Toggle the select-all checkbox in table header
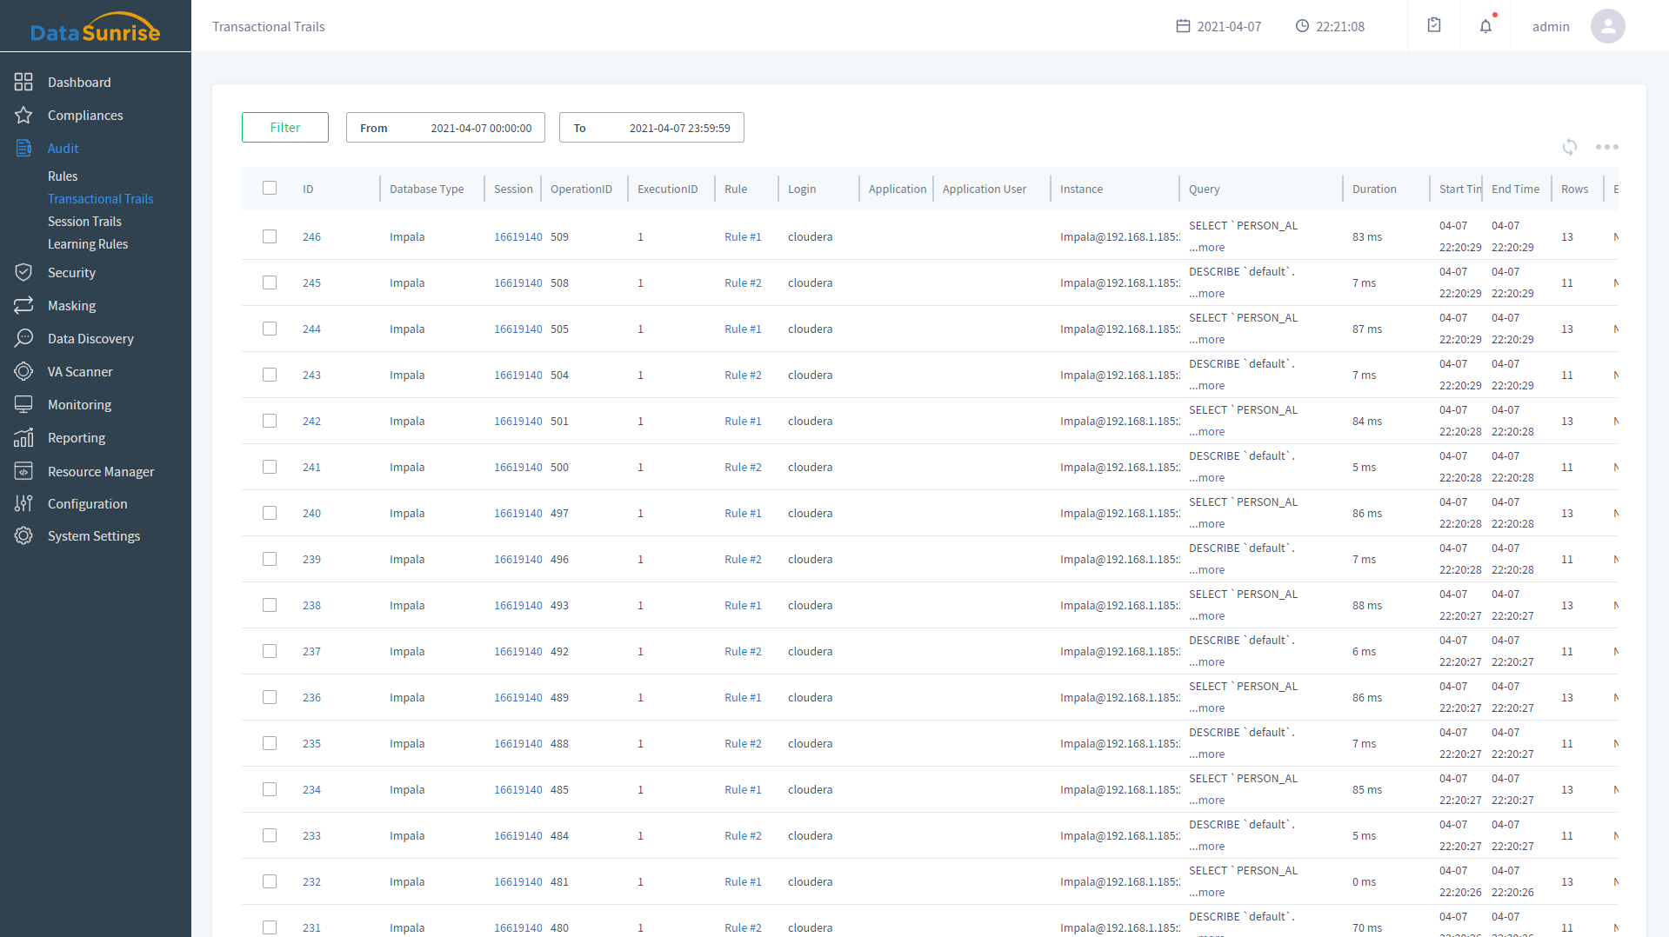 (270, 189)
